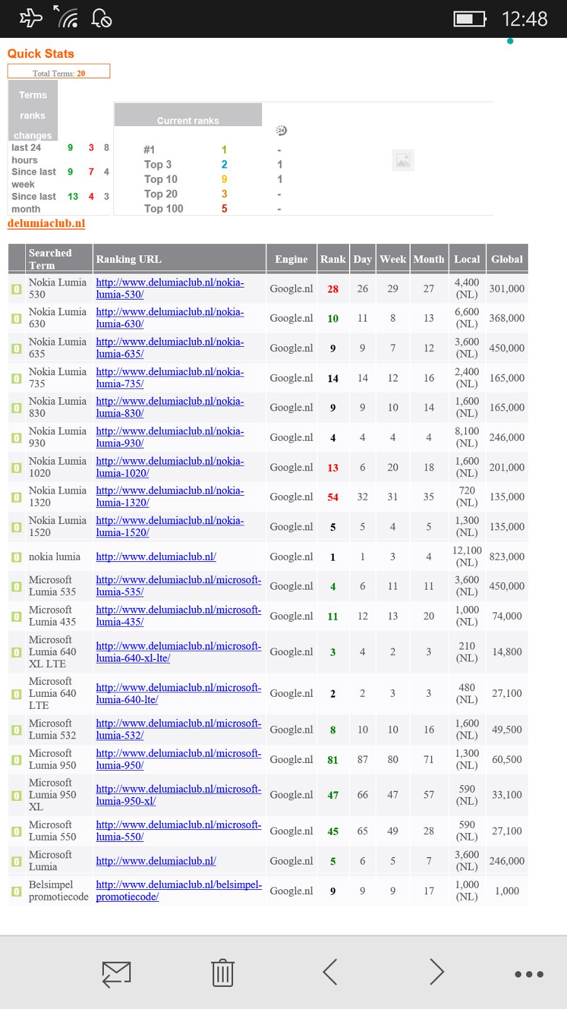Tap the Month column header
The height and width of the screenshot is (1009, 567).
pyautogui.click(x=428, y=259)
